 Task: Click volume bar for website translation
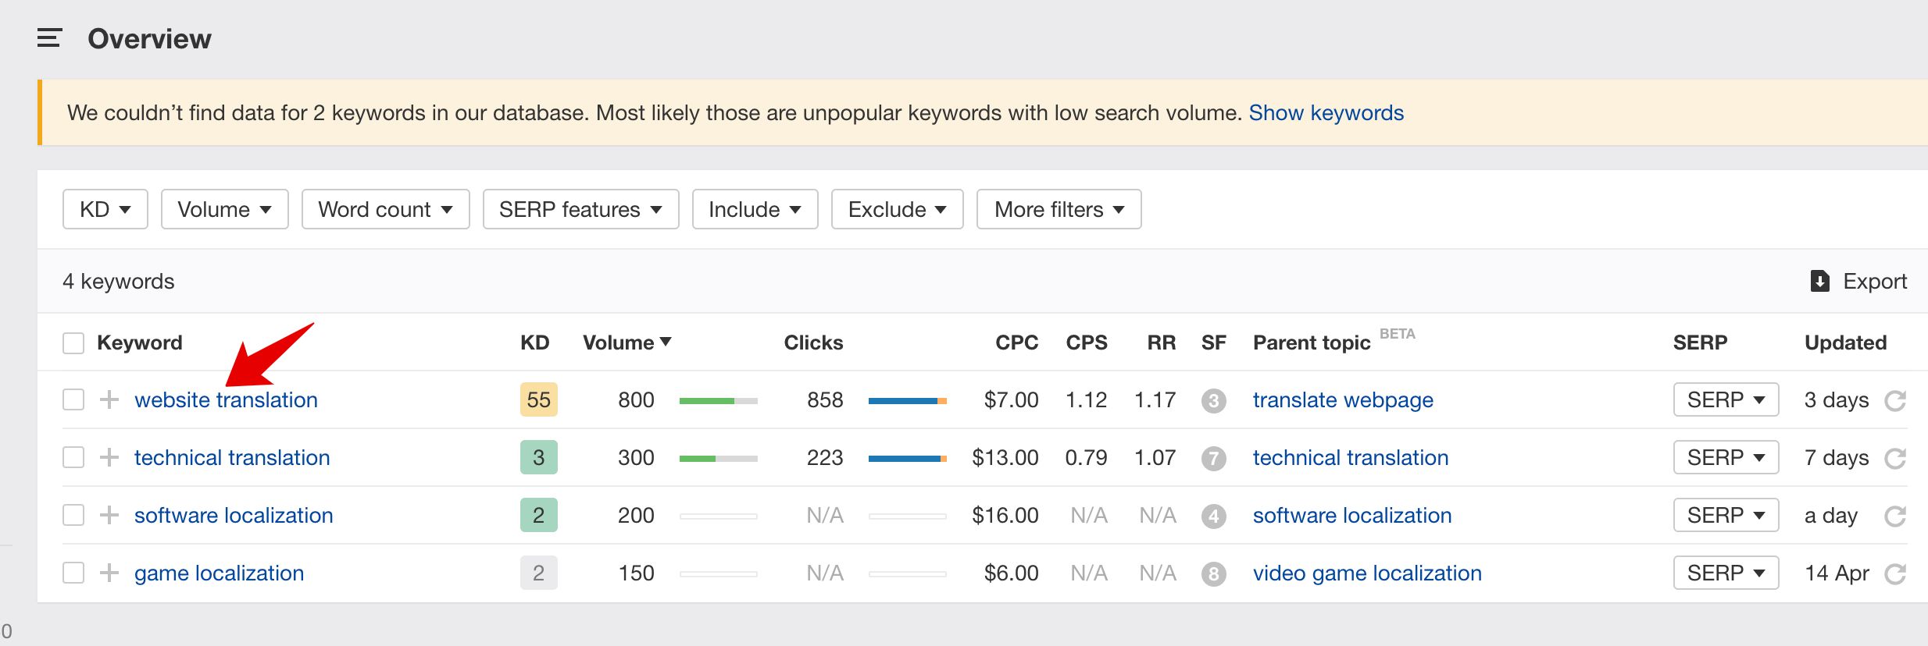click(x=719, y=401)
